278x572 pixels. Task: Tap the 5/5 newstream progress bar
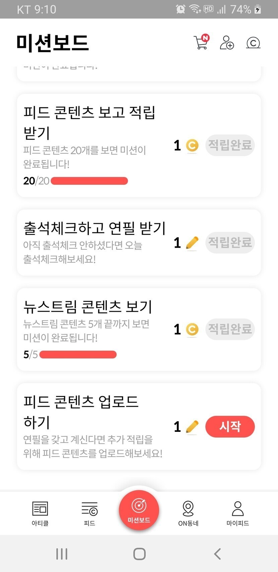tap(78, 354)
